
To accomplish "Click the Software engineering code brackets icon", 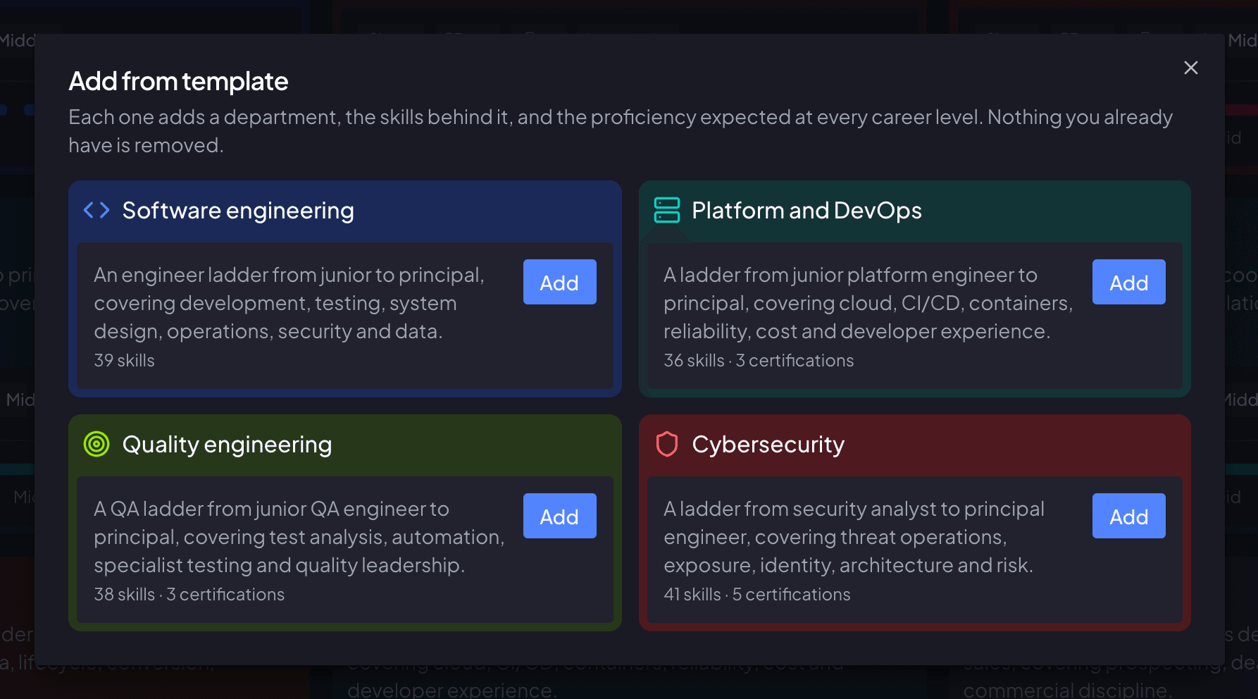I will click(96, 210).
